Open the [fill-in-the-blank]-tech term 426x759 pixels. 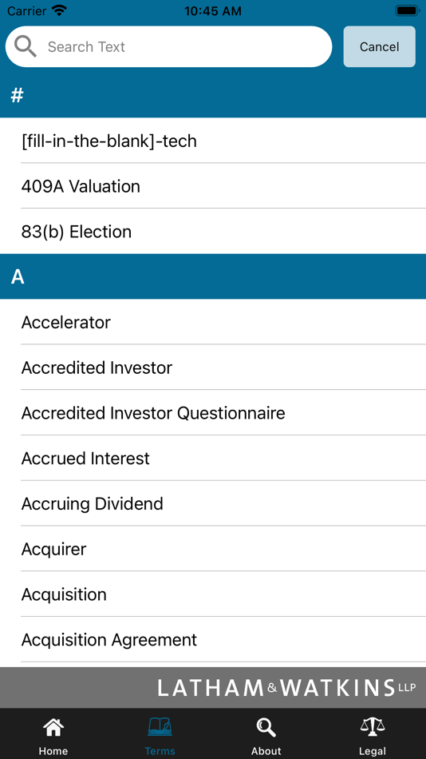213,141
